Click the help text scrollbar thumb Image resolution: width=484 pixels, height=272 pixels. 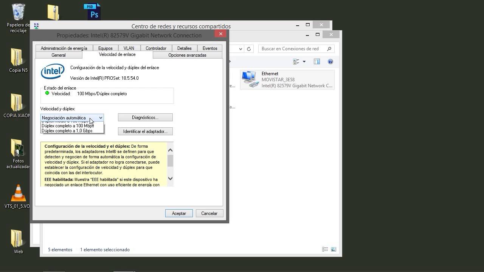point(170,160)
